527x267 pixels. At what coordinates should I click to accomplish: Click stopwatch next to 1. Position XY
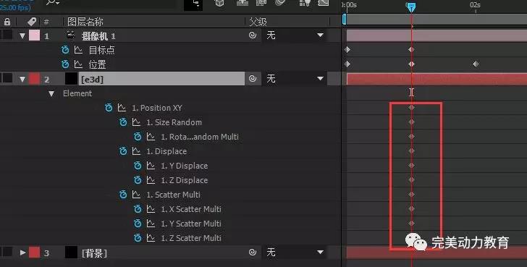[109, 108]
